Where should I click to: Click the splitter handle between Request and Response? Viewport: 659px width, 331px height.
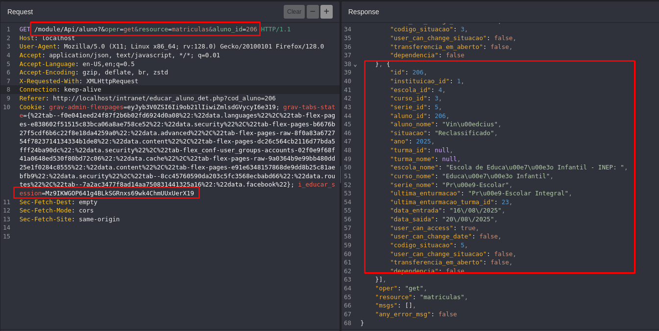tap(341, 174)
